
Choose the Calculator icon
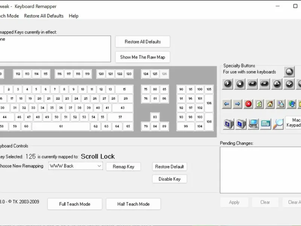point(266,124)
